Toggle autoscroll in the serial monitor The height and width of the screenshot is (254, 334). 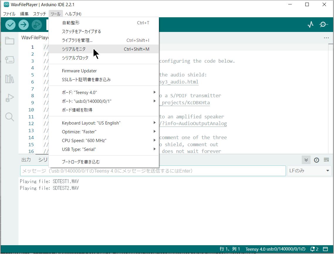[306, 160]
